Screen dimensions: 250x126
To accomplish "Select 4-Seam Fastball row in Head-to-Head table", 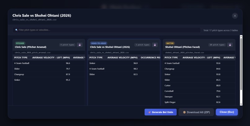I will pos(124,69).
